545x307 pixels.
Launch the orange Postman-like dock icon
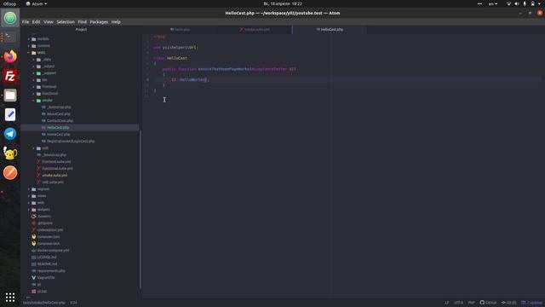(10, 172)
